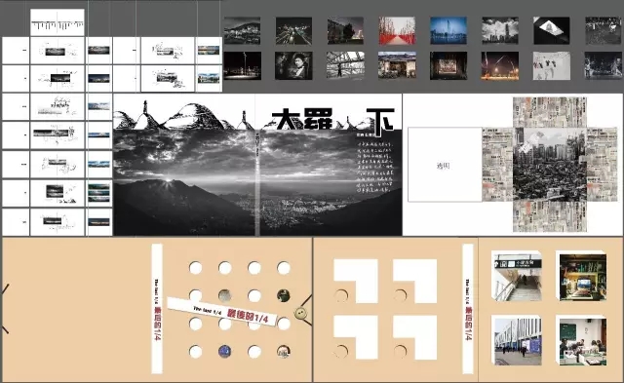The width and height of the screenshot is (624, 383).
Task: Open the blue tower night photo thumbnail
Action: click(x=448, y=30)
